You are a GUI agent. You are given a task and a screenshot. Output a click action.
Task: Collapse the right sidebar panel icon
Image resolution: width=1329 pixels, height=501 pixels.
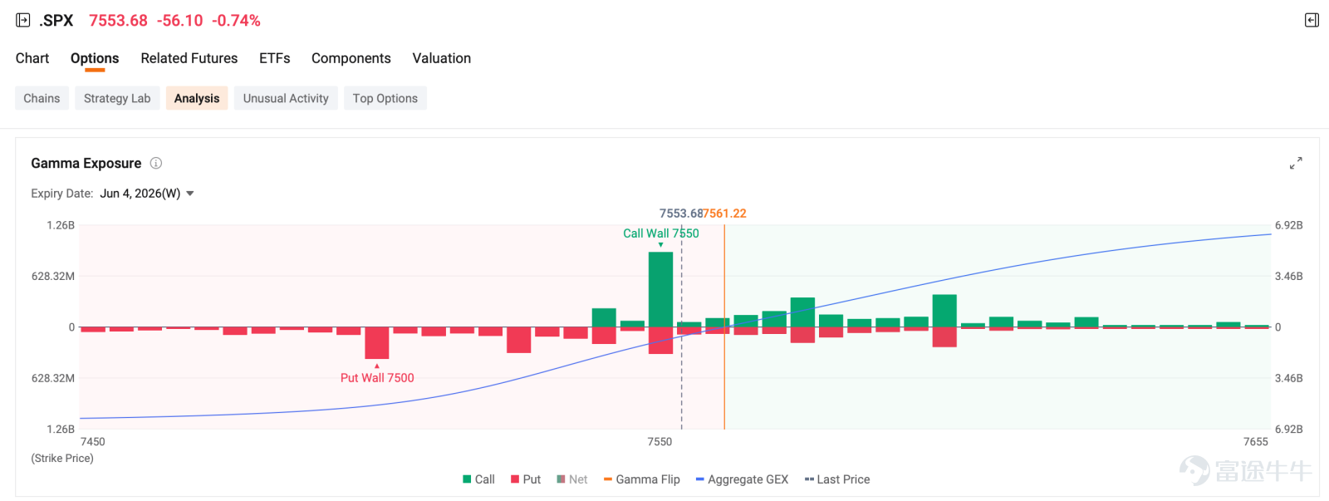pos(1312,20)
